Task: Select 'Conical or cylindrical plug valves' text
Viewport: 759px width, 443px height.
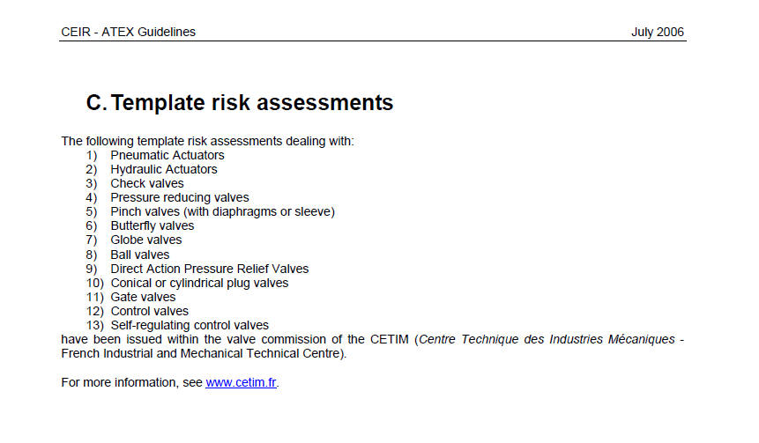Action: pos(199,283)
